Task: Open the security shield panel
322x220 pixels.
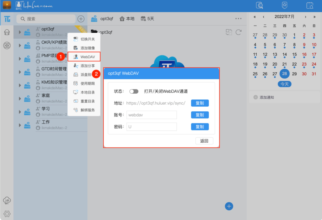Action: tap(285, 5)
